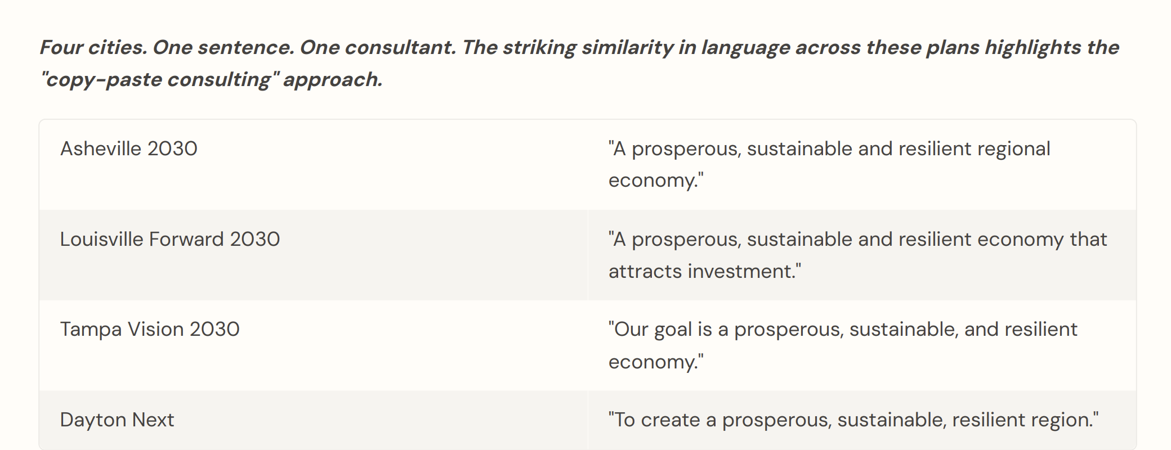This screenshot has height=450, width=1171.
Task: Click the words One consultant in heading
Action: pyautogui.click(x=378, y=47)
